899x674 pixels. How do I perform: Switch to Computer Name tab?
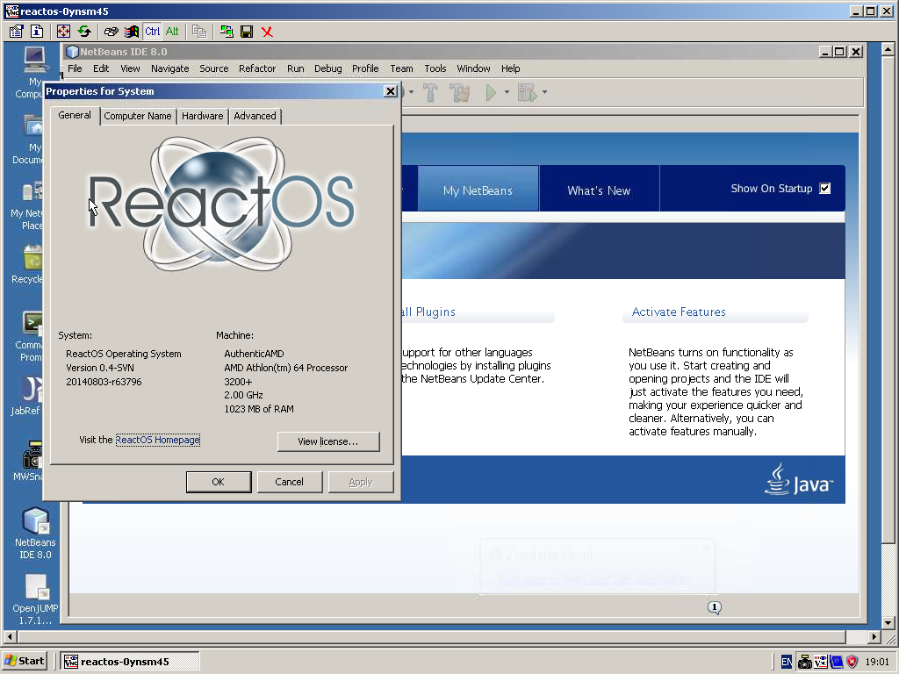coord(138,117)
